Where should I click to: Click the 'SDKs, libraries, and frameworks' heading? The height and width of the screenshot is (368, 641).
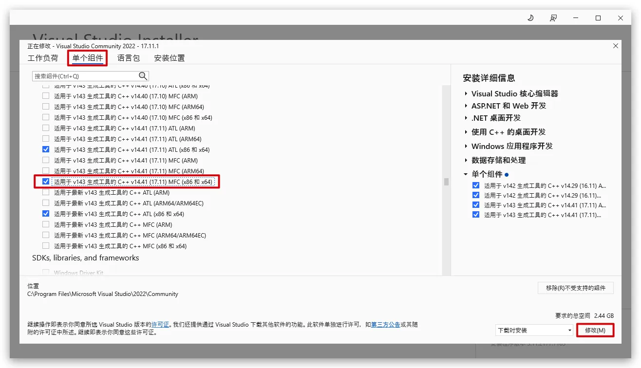pos(86,258)
